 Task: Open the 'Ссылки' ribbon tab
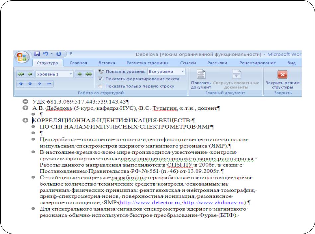click(188, 63)
